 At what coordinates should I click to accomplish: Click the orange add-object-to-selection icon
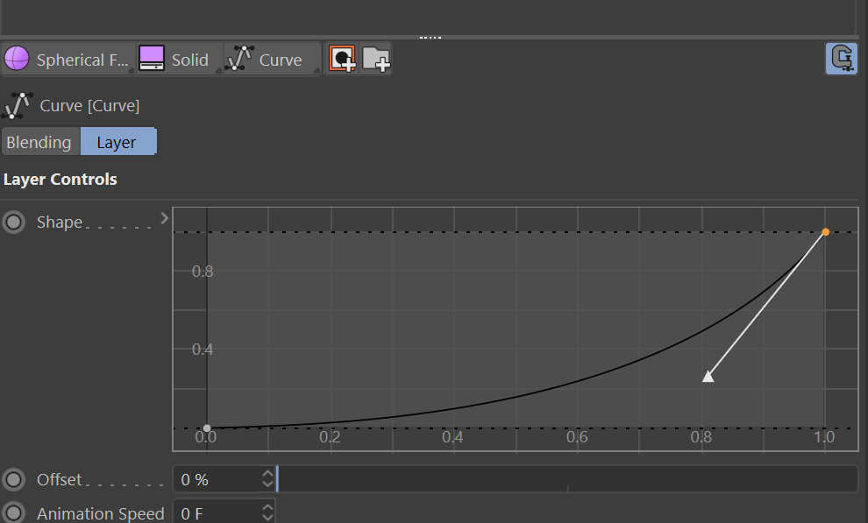(342, 59)
